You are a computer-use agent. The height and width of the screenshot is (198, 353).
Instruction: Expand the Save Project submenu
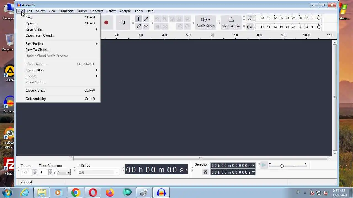coord(58,44)
